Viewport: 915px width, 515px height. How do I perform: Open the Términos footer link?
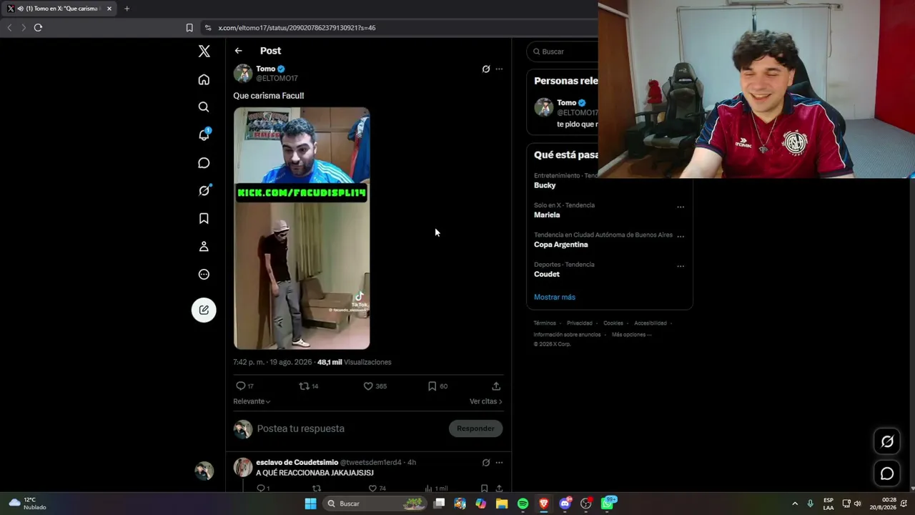pyautogui.click(x=545, y=323)
